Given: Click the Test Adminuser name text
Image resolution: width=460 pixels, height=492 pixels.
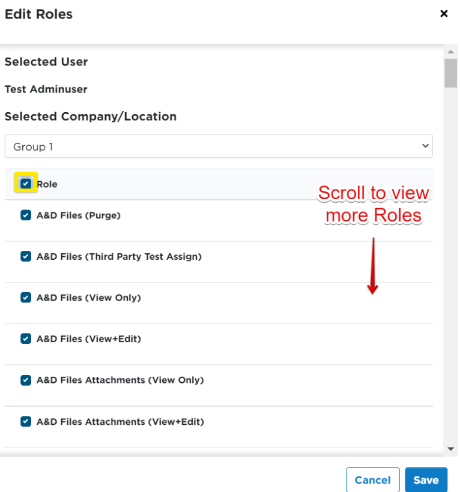Looking at the screenshot, I should click(x=46, y=89).
